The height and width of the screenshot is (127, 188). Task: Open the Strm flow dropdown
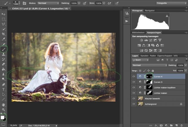[104, 3]
